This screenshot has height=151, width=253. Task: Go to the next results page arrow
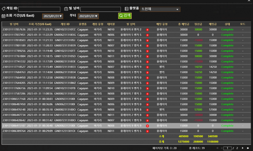(242, 148)
